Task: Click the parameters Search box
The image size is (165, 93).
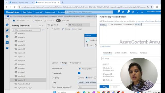Action: (x=131, y=58)
